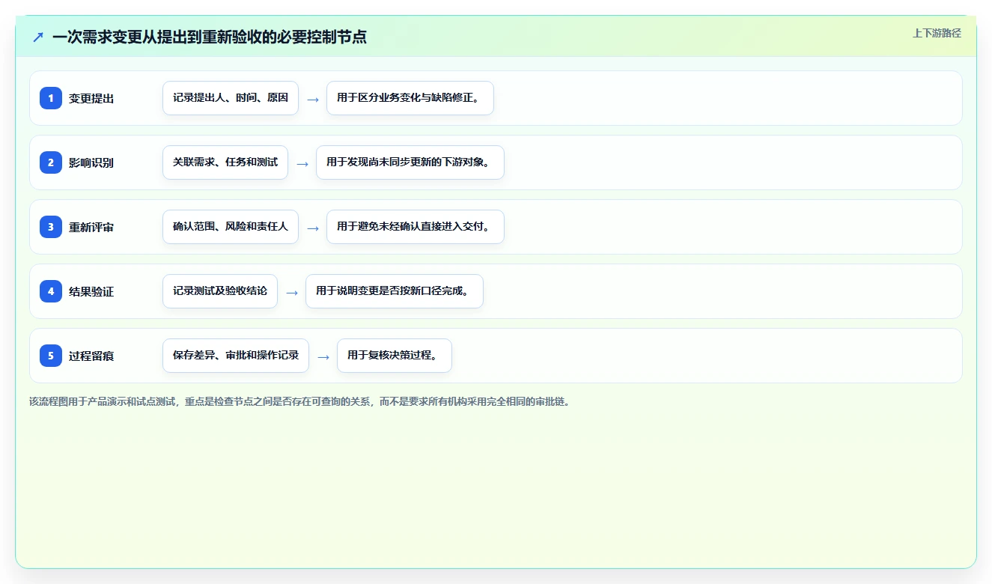Select the 变更提出 step label
The image size is (992, 584).
[91, 98]
